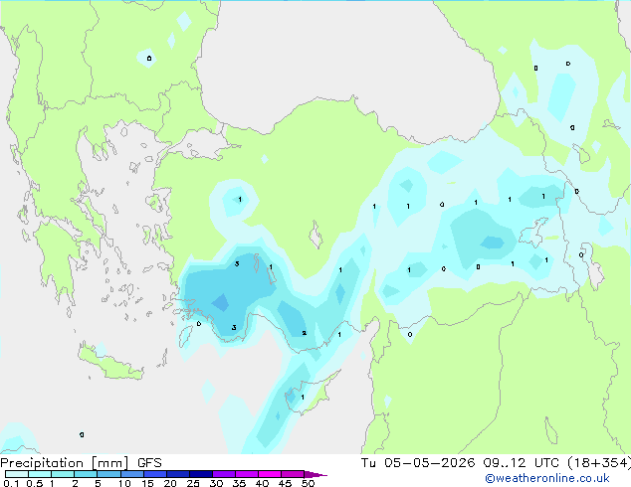Click the 0.5–1 mm legend swatch

click(40, 474)
